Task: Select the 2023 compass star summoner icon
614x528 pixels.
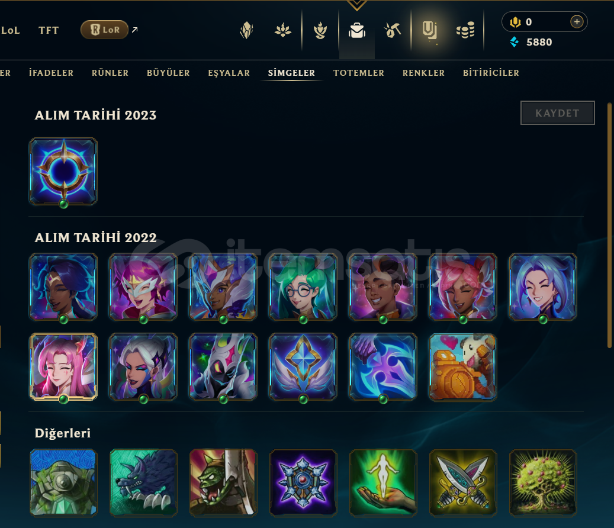Action: point(63,172)
